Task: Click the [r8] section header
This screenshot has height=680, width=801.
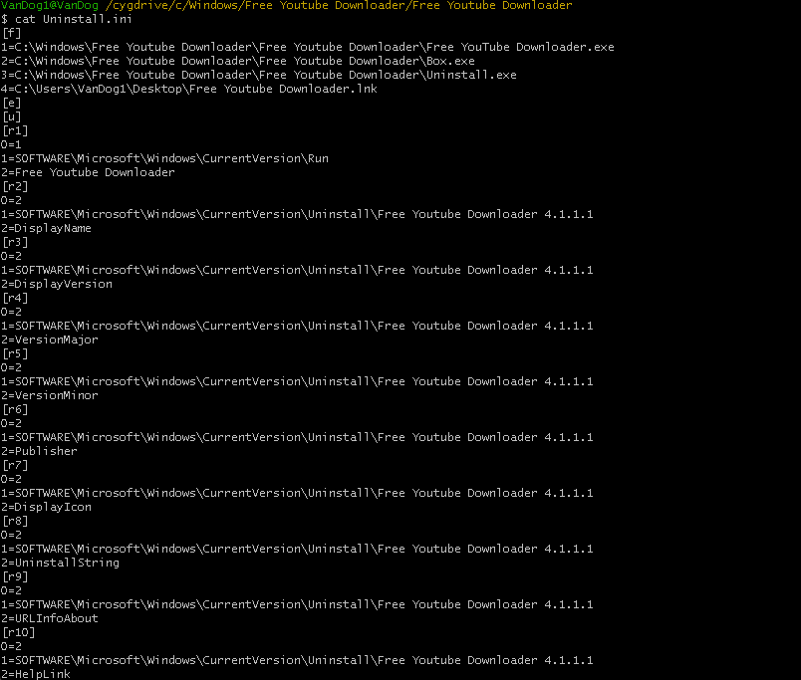Action: [15, 521]
